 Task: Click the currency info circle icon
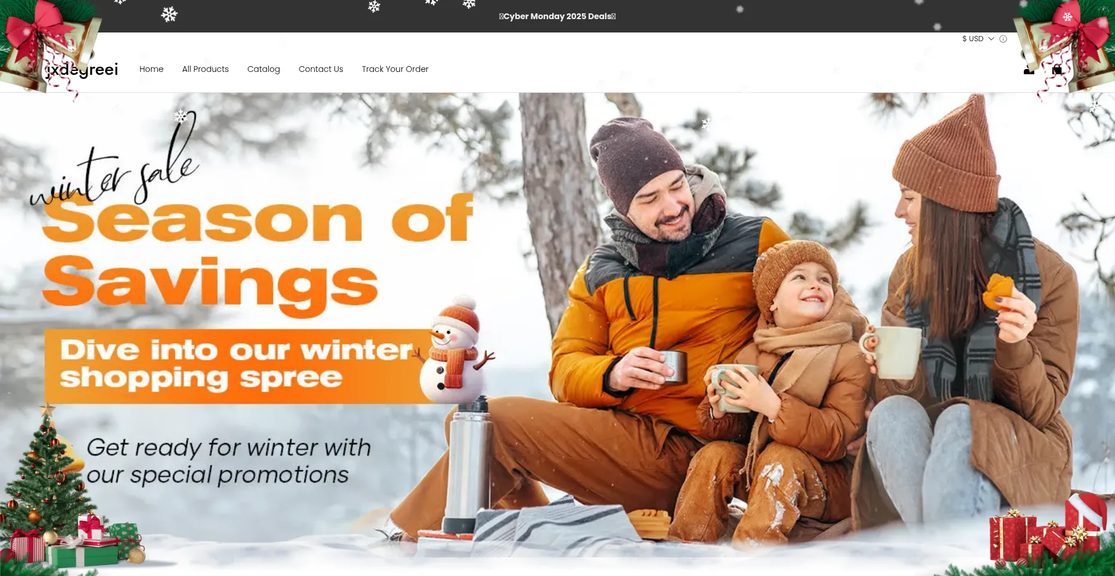tap(1003, 39)
